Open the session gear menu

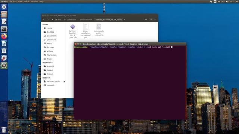click(x=238, y=1)
